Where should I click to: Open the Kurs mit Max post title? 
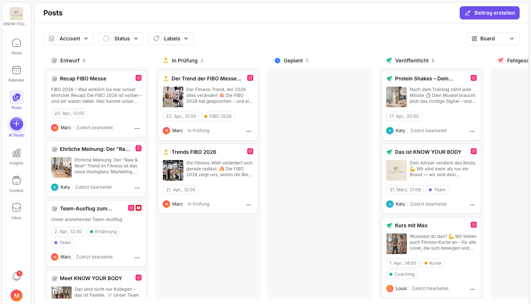(411, 225)
